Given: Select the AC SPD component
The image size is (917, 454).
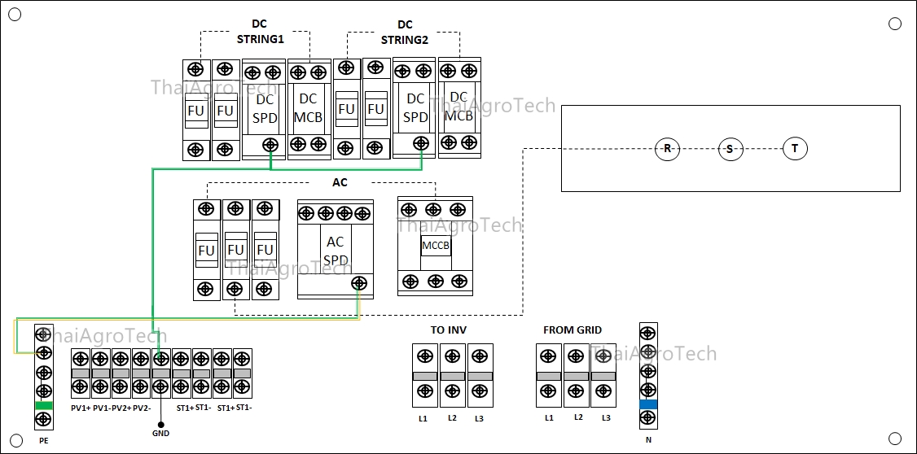Looking at the screenshot, I should click(x=335, y=250).
